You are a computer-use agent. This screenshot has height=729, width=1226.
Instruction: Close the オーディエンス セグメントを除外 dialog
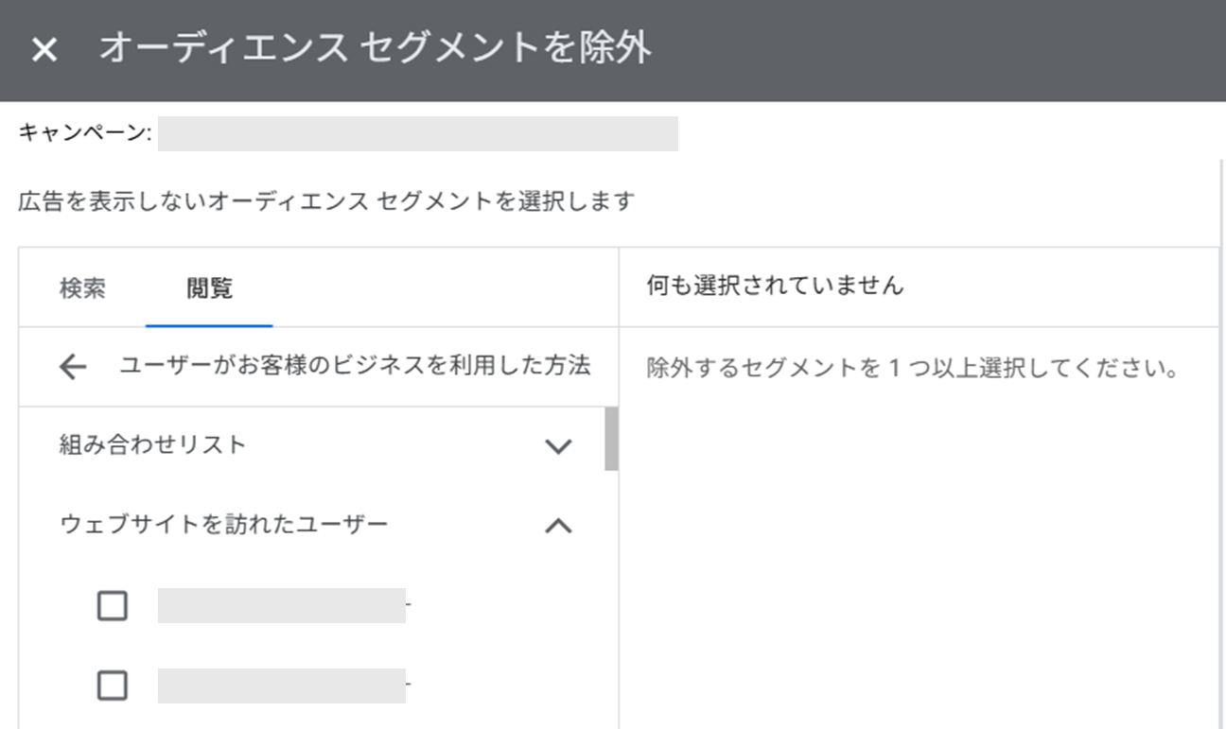[x=44, y=50]
